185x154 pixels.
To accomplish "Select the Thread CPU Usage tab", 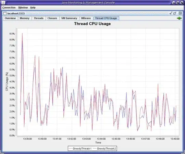I will tap(106, 18).
